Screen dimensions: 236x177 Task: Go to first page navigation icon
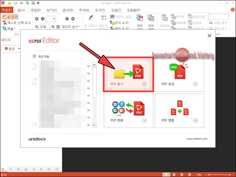point(37,19)
